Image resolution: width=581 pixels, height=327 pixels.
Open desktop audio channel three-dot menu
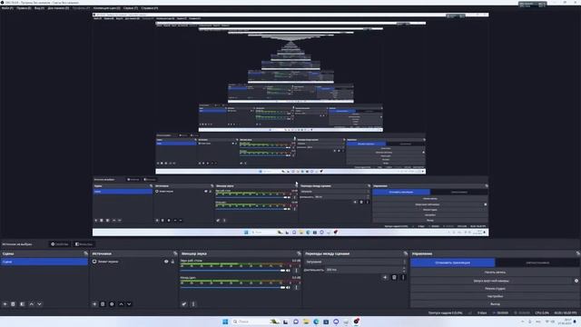click(296, 271)
